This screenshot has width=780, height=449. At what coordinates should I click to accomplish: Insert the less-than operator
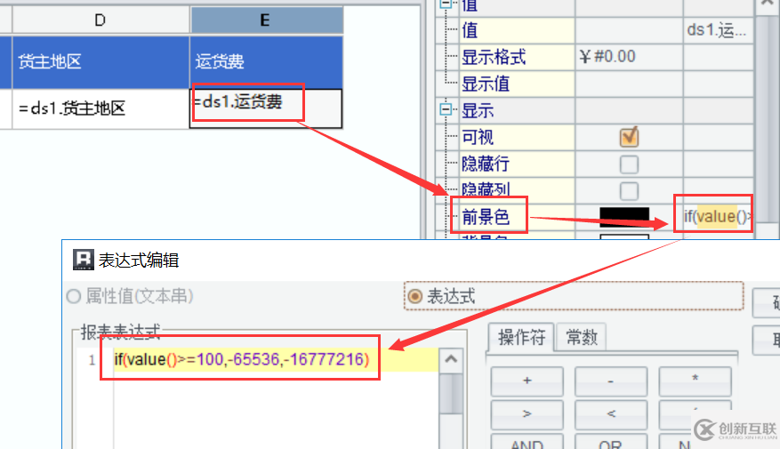[x=611, y=414]
